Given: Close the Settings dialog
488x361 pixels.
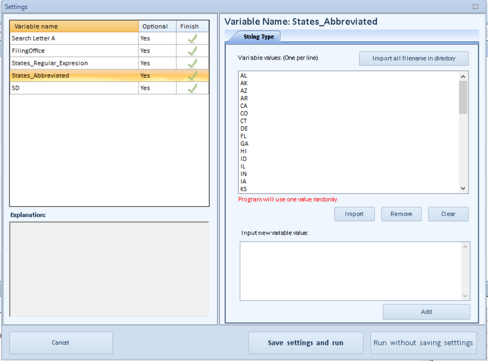Looking at the screenshot, I should (x=475, y=6).
